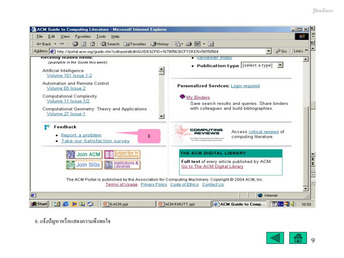344x258 pixels.
Task: Open the Mail button dropdown arrow
Action: 182,44
